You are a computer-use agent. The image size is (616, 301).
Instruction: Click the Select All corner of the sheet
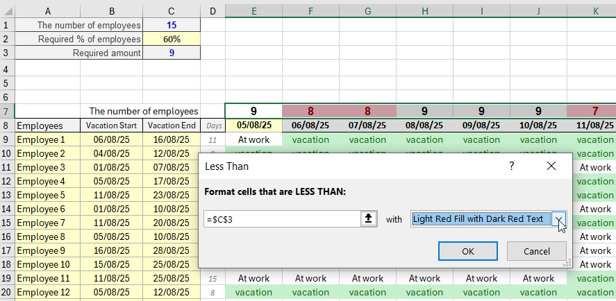click(x=7, y=10)
